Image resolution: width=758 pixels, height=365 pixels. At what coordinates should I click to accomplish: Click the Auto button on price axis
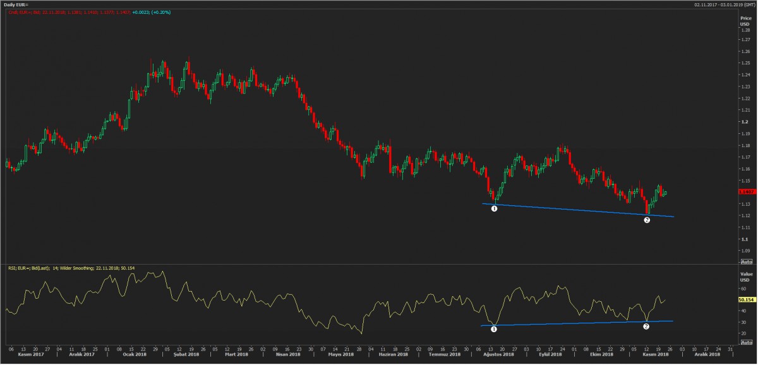pos(746,261)
